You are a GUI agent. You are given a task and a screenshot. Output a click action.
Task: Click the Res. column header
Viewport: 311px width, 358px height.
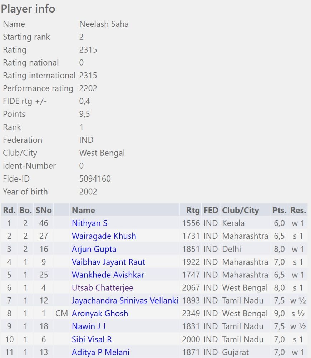(x=298, y=210)
